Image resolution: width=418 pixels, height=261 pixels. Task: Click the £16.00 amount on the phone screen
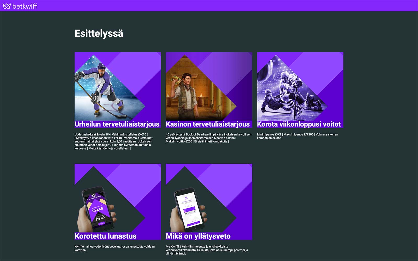(100, 218)
